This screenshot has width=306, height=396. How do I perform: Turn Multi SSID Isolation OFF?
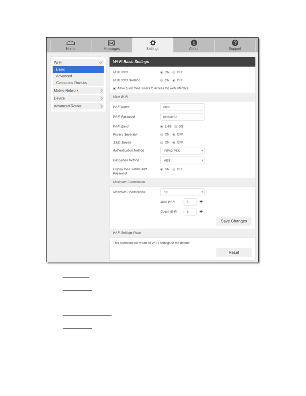click(174, 80)
